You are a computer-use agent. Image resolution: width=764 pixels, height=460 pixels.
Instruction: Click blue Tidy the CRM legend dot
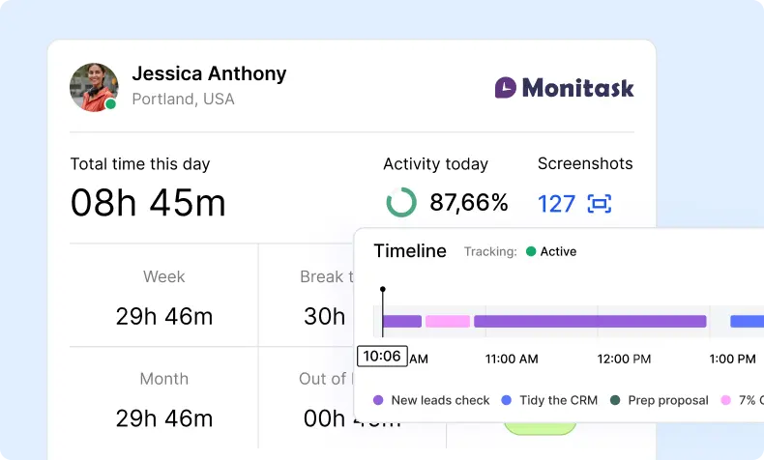tap(506, 400)
